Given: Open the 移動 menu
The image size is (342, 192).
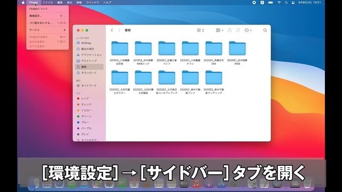Looking at the screenshot, I should 79,2.
